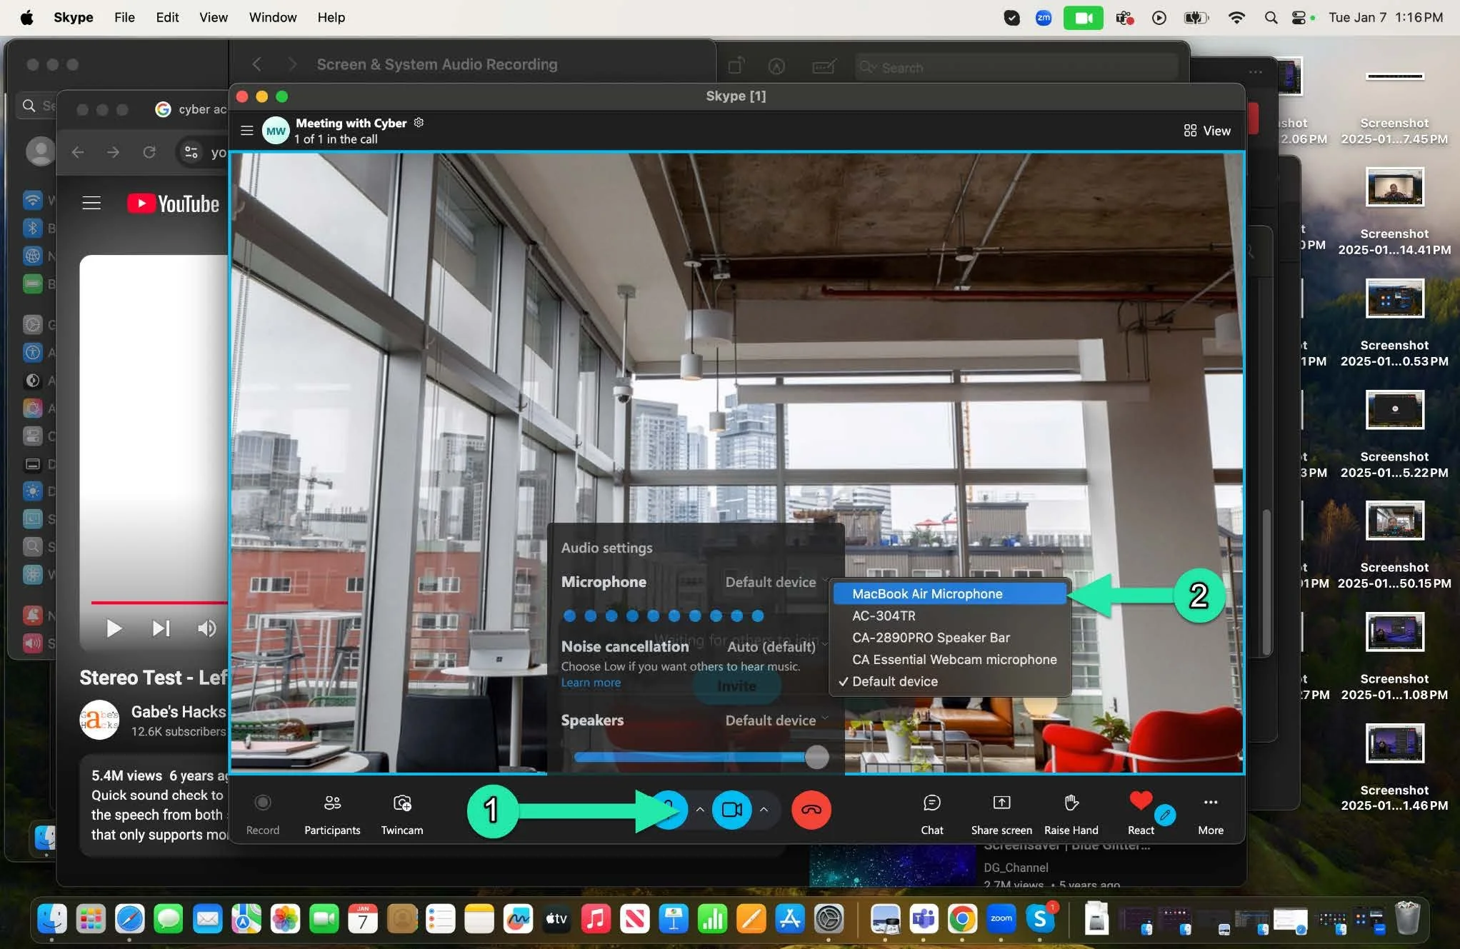Image resolution: width=1460 pixels, height=949 pixels.
Task: Select the checked Default device entry
Action: point(894,681)
